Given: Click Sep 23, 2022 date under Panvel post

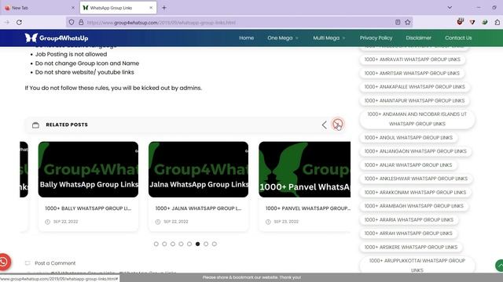Looking at the screenshot, I should pyautogui.click(x=286, y=222).
